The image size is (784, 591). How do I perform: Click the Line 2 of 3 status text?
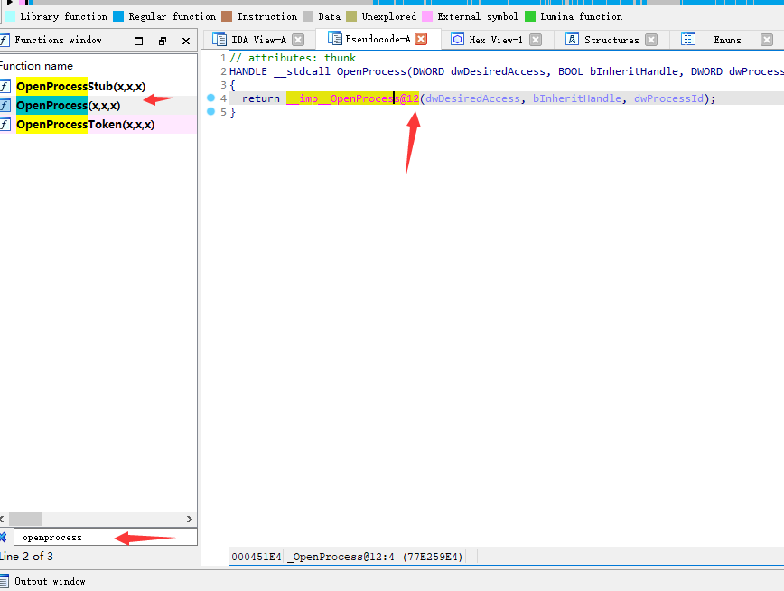click(x=26, y=557)
